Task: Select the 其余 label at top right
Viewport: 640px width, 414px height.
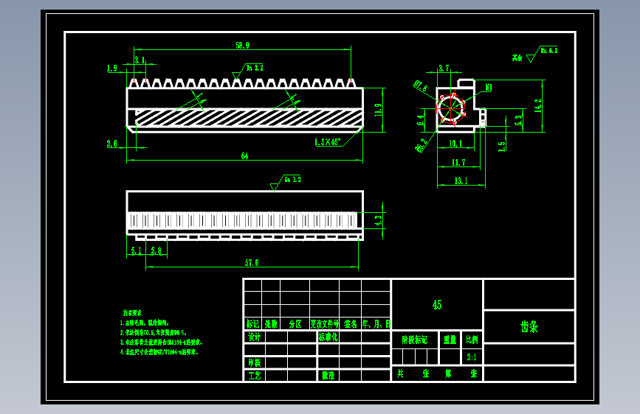Action: click(x=517, y=58)
